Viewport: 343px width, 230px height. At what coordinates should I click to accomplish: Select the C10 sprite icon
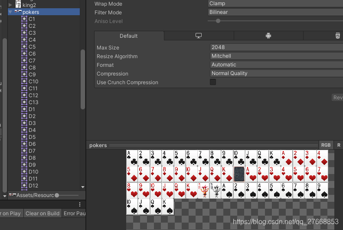pyautogui.click(x=24, y=82)
